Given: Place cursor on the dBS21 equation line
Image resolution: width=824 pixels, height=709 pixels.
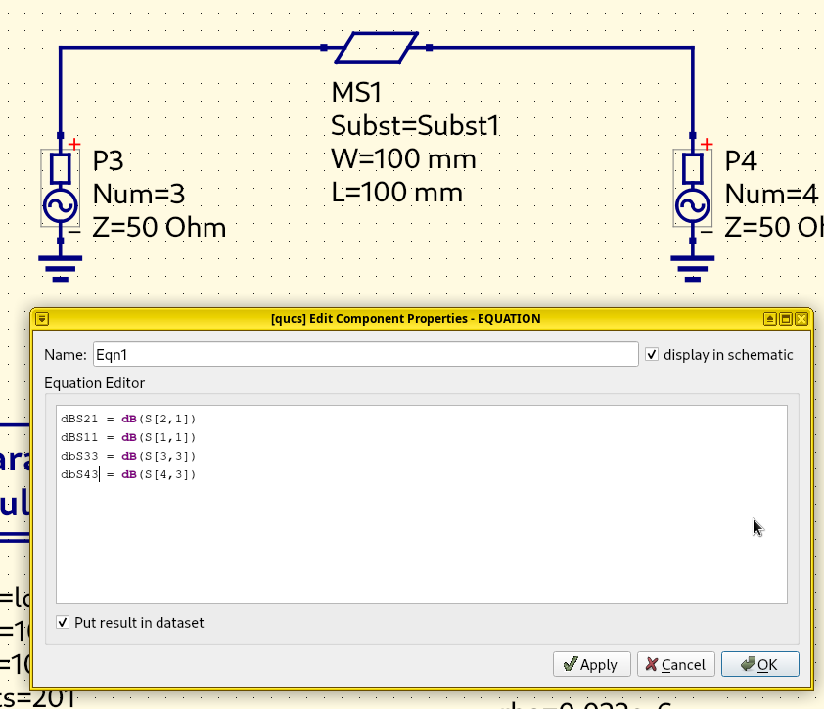Looking at the screenshot, I should [128, 419].
